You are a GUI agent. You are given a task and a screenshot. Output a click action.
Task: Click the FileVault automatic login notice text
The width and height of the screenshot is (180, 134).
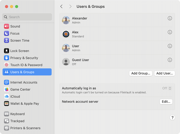pos(104,92)
